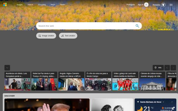Click the feedback icon at bottom right
Image resolution: width=178 pixels, height=111 pixels.
click(x=173, y=108)
